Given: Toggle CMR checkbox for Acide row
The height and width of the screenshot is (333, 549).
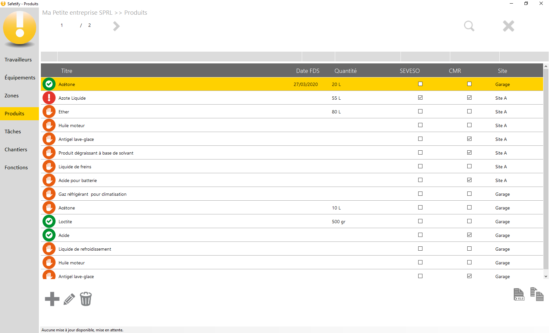Looking at the screenshot, I should tap(469, 235).
